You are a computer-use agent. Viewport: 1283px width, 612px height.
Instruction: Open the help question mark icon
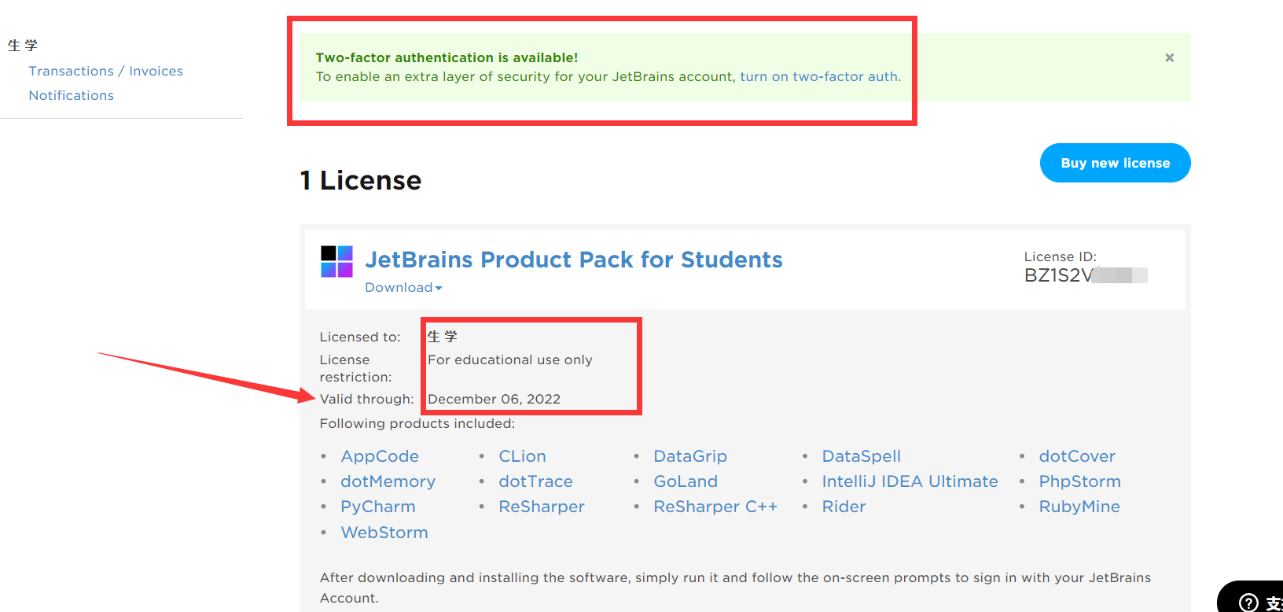1248,602
